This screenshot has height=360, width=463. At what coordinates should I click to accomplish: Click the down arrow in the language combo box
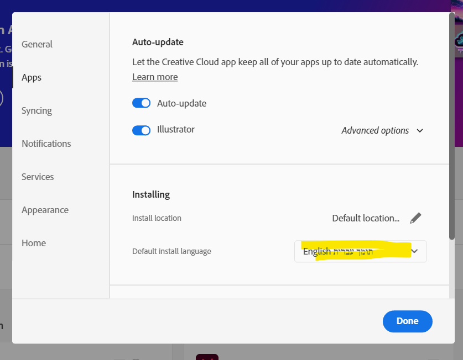[415, 251]
